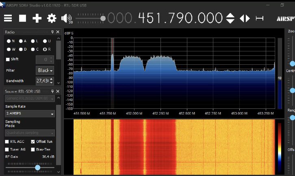Click the 36.4 dB gain value
The image size is (295, 176).
coord(48,157)
